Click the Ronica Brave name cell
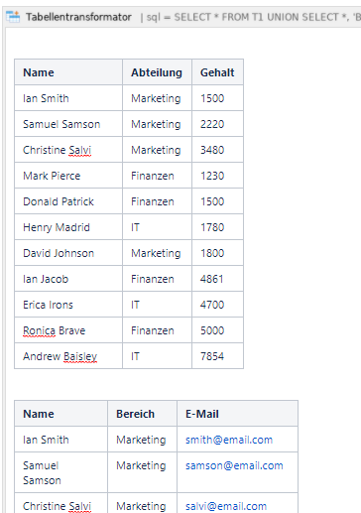Screen dimensions: 361x513 point(68,330)
